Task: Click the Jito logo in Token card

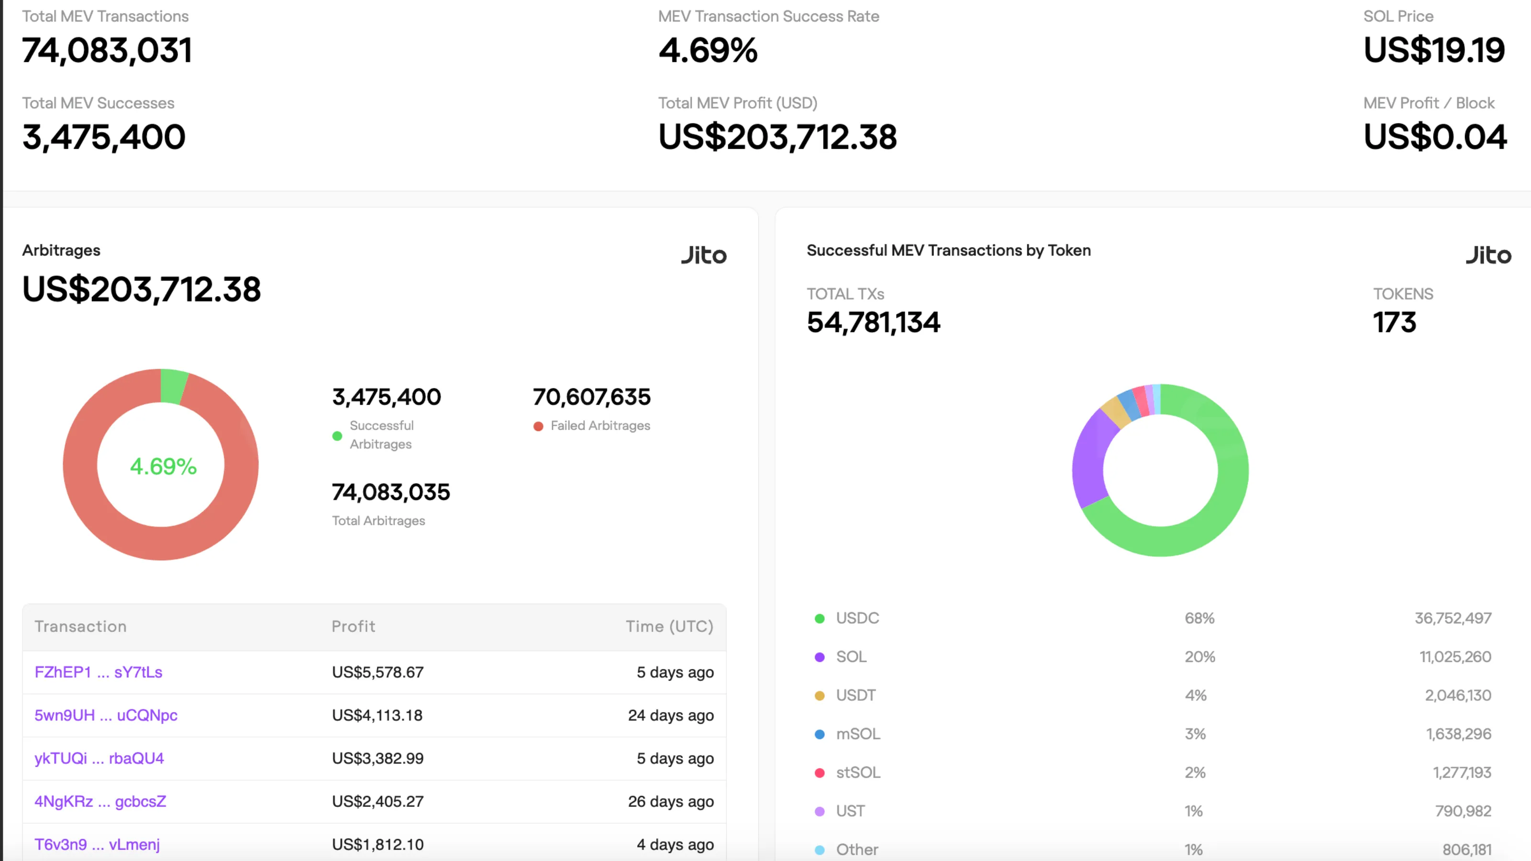Action: pyautogui.click(x=1488, y=254)
